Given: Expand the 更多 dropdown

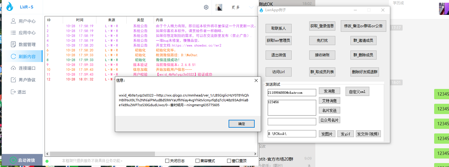Looking at the screenshot, I should 251,7.
